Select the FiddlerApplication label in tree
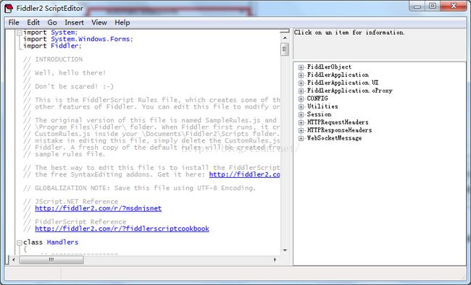Image resolution: width=471 pixels, height=285 pixels. click(x=338, y=75)
